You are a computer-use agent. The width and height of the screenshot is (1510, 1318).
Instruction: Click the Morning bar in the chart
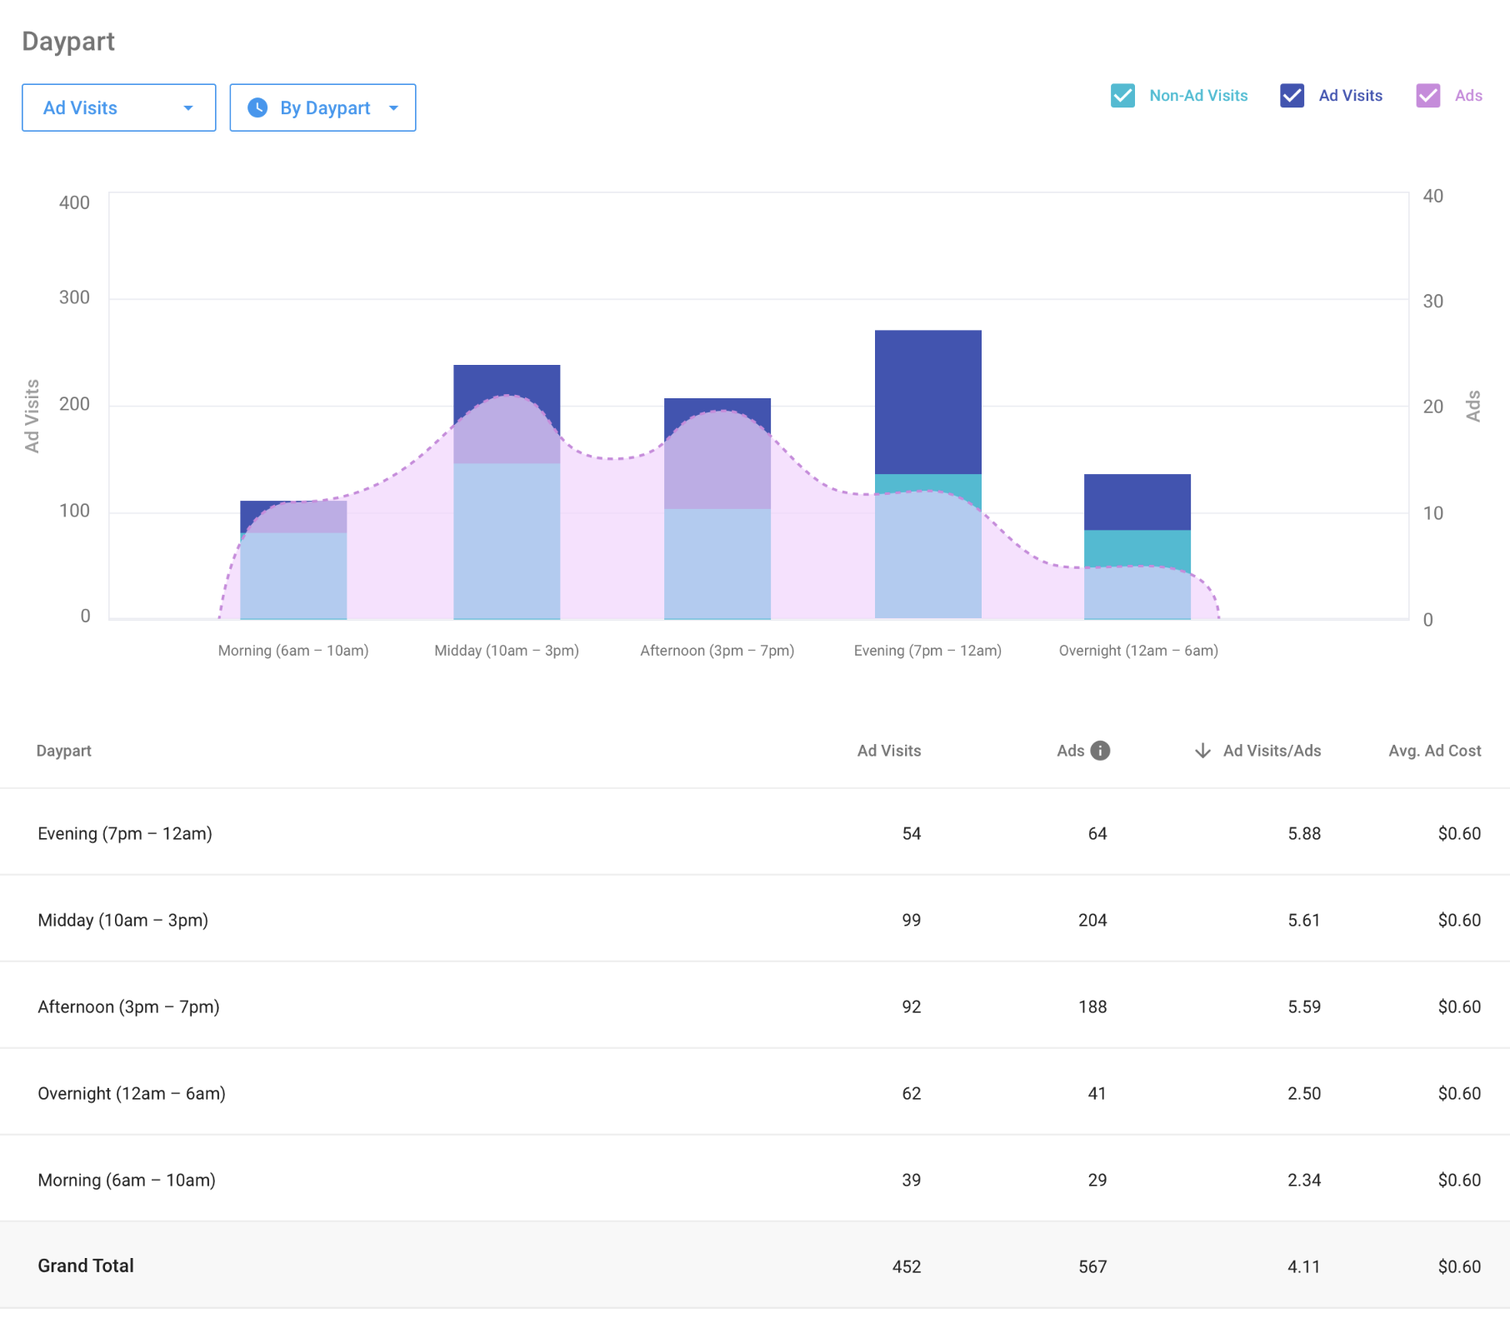[293, 567]
